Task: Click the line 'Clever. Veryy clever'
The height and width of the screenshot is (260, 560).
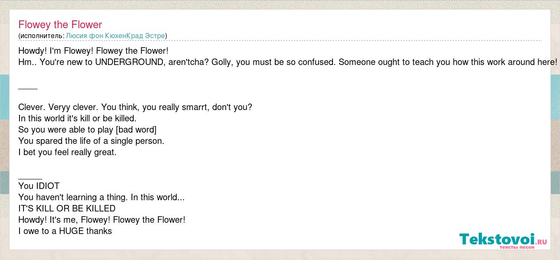Action: (135, 107)
